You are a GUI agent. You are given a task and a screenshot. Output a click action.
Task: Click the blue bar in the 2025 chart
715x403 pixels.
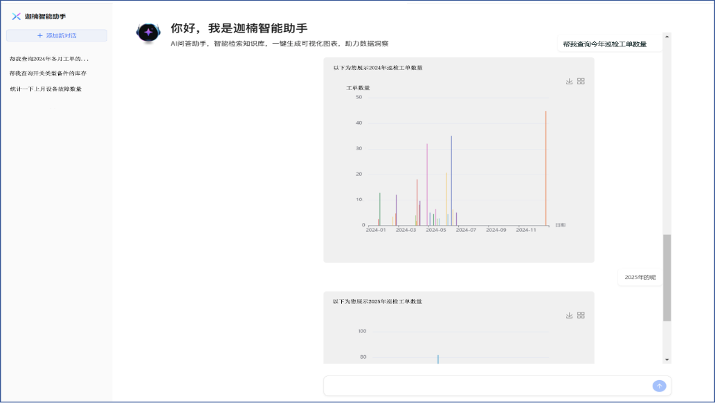pos(437,359)
